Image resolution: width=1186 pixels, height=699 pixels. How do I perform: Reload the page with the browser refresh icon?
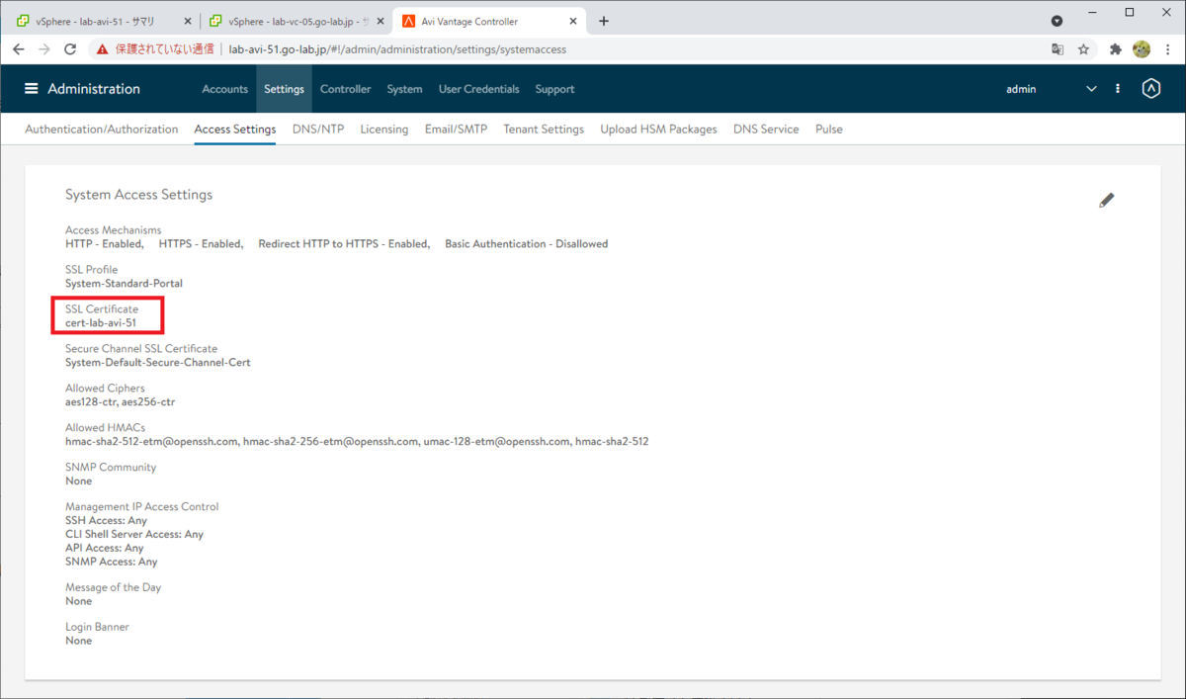(x=70, y=48)
